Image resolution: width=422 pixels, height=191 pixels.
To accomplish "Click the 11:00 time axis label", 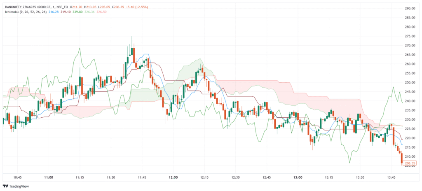I will [x=49, y=177].
